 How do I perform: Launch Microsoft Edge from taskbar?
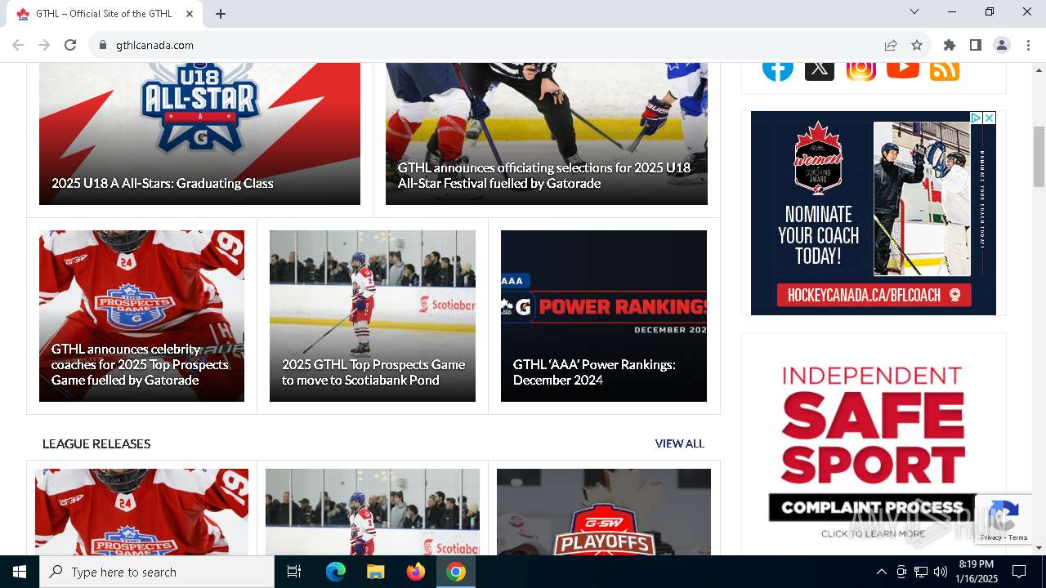[x=336, y=572]
